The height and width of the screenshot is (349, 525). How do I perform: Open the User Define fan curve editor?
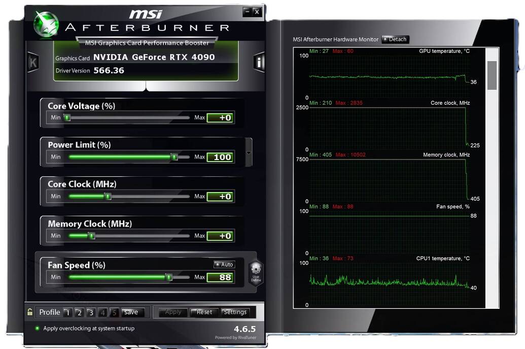pos(256,272)
